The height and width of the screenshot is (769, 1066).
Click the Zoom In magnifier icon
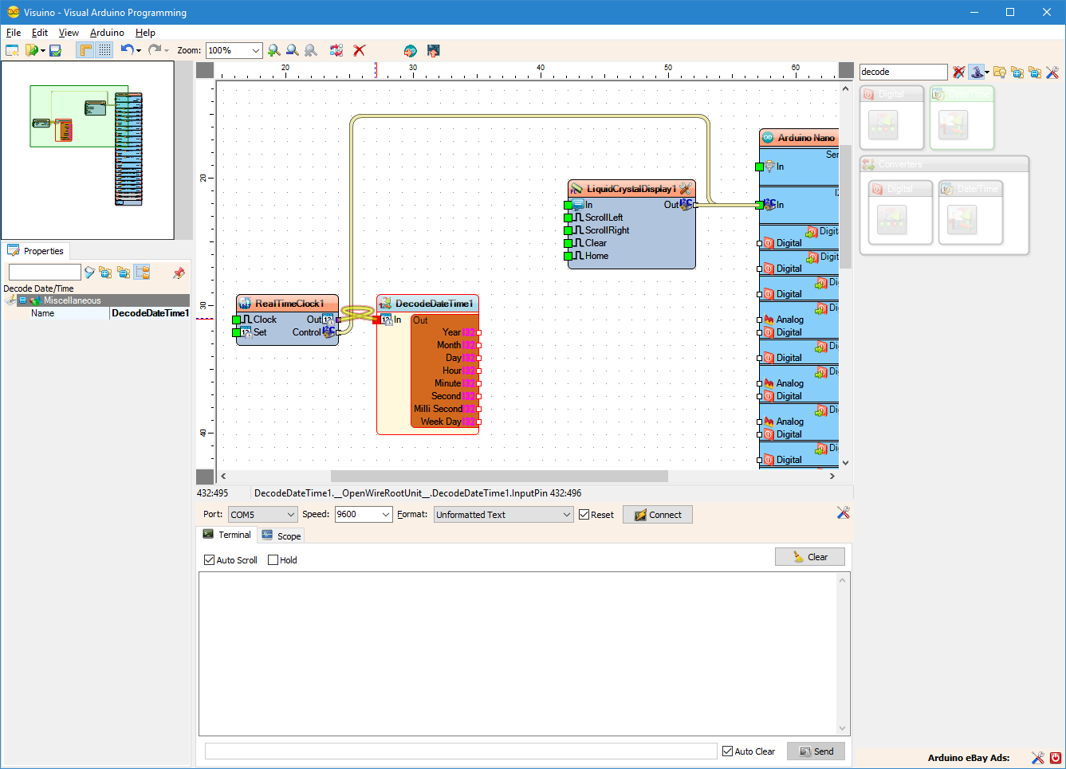[x=274, y=50]
